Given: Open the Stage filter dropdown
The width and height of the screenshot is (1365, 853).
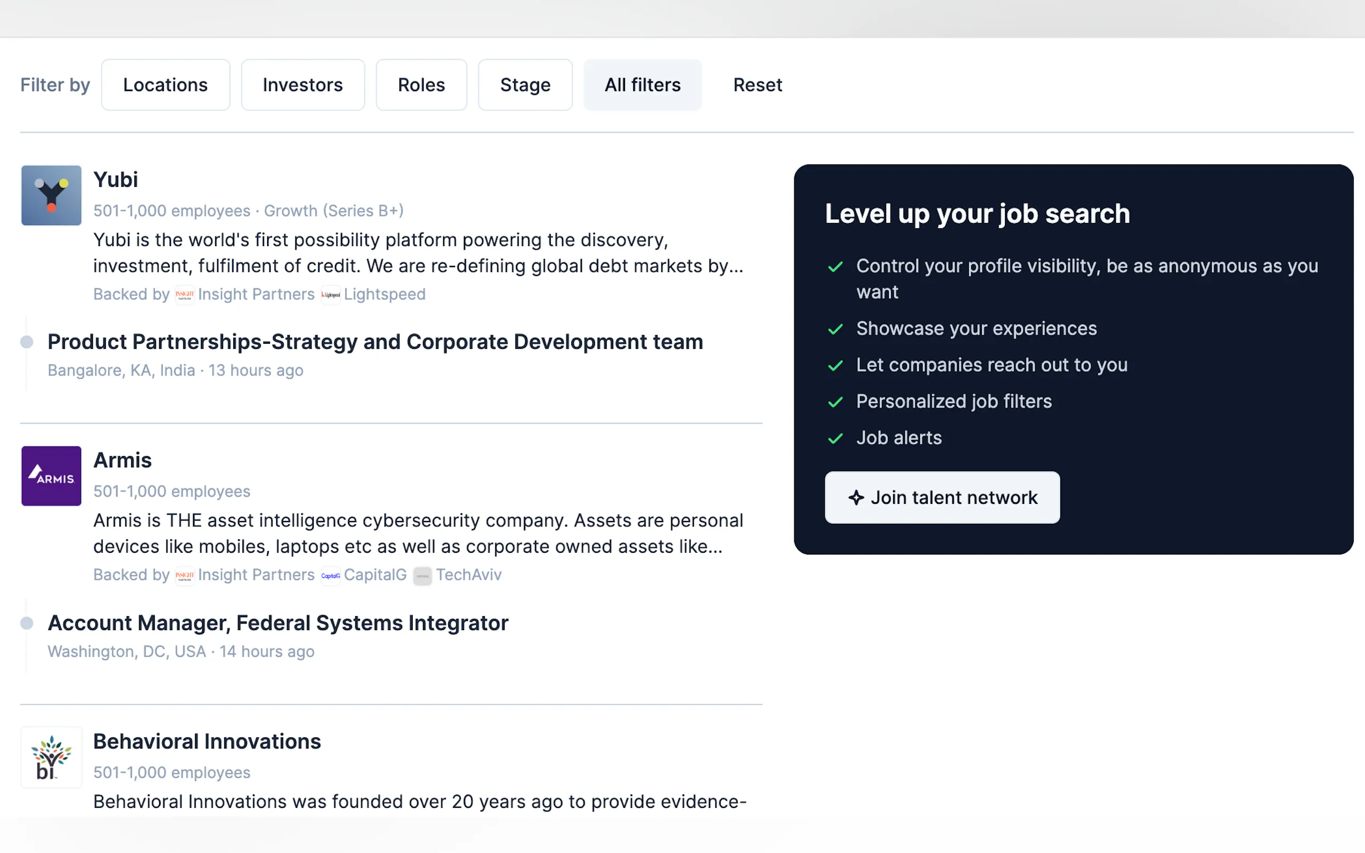Looking at the screenshot, I should click(x=525, y=85).
